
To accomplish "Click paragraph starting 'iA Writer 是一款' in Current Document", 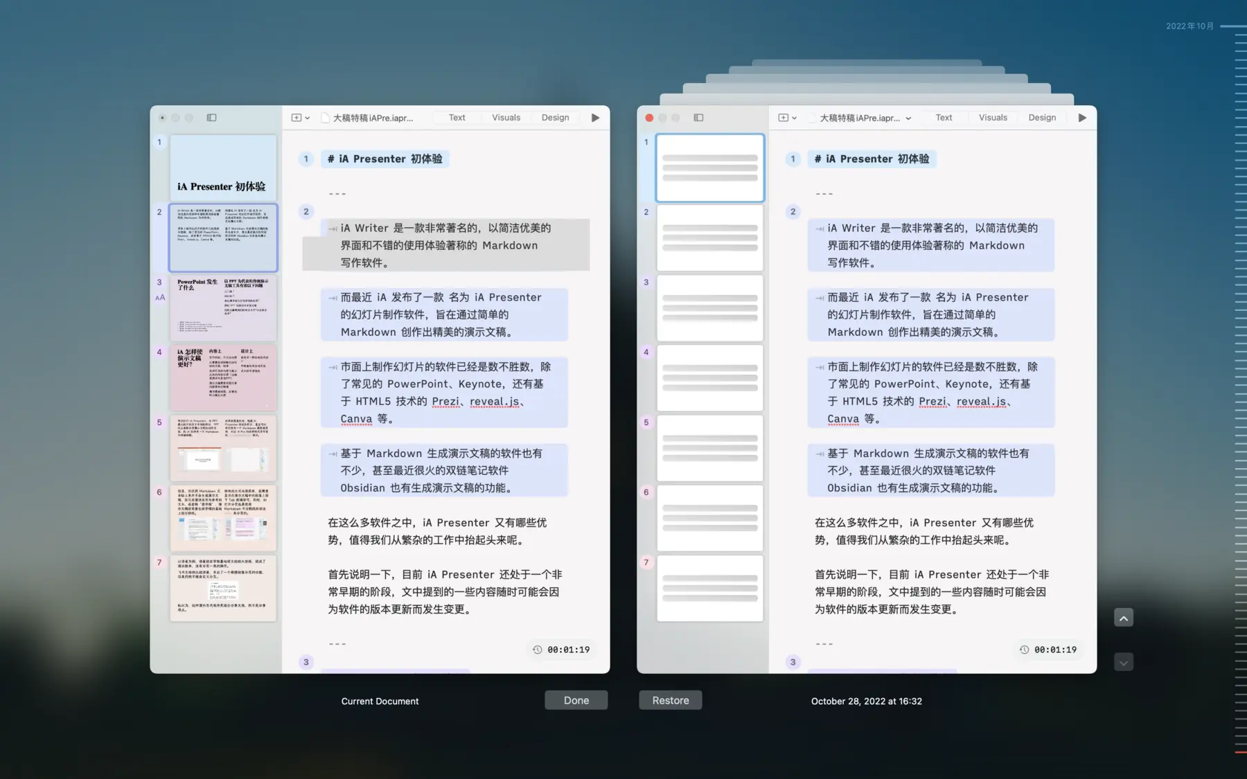I will point(445,245).
